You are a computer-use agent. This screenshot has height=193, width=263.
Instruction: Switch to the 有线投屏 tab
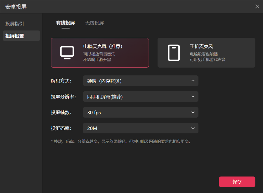(66, 23)
